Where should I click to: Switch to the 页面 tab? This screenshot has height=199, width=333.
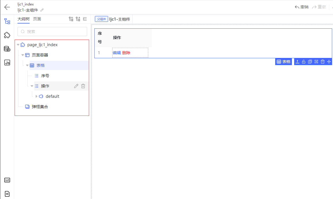click(x=37, y=19)
